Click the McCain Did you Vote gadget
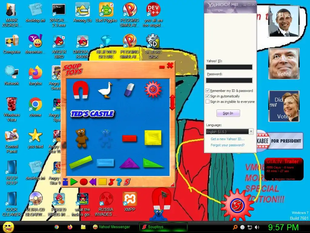310x233 pixels. [284, 64]
